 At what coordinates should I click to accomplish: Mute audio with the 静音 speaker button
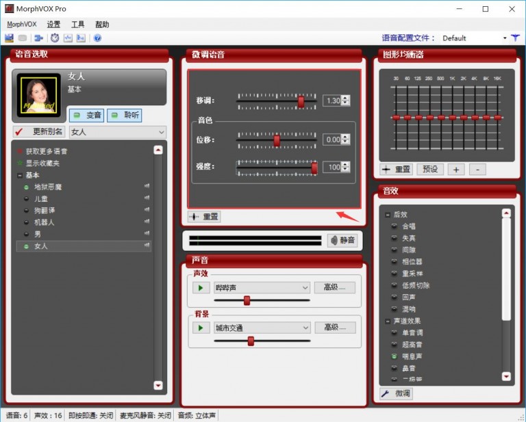pyautogui.click(x=342, y=240)
